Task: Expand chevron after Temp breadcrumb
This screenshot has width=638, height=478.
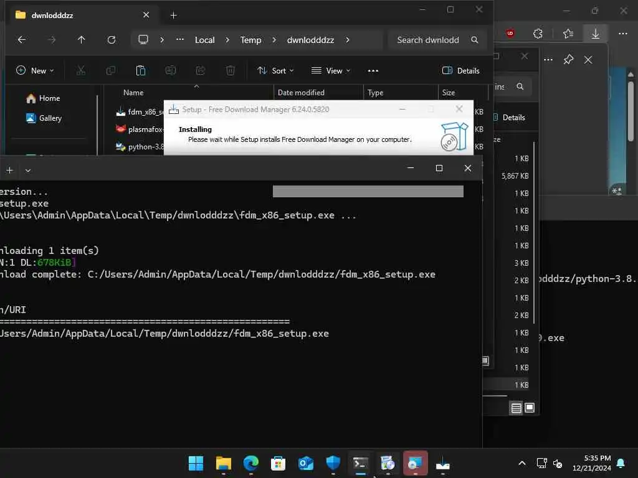Action: [x=274, y=40]
